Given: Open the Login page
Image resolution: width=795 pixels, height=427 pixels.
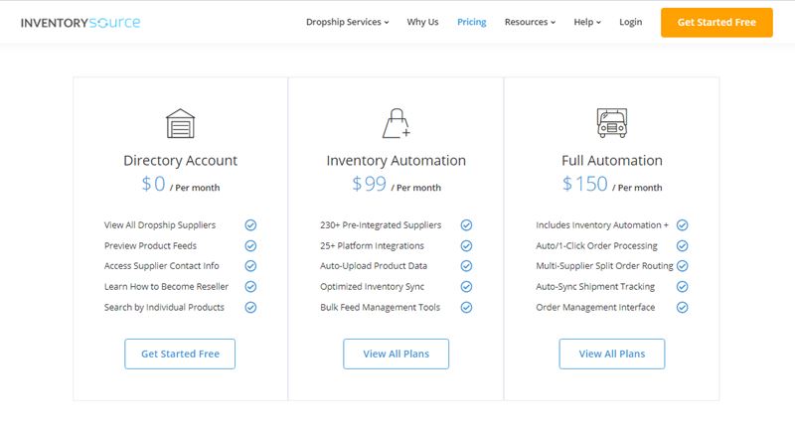Looking at the screenshot, I should pyautogui.click(x=630, y=22).
